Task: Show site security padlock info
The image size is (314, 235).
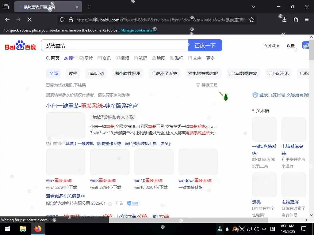Action: pos(71,20)
